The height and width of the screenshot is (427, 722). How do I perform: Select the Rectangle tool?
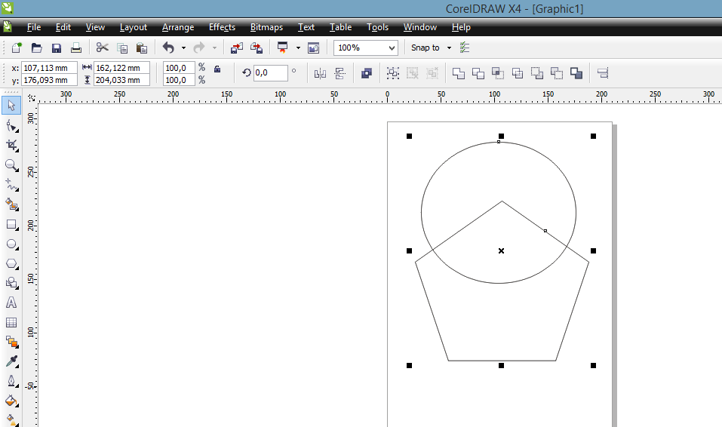[x=11, y=225]
